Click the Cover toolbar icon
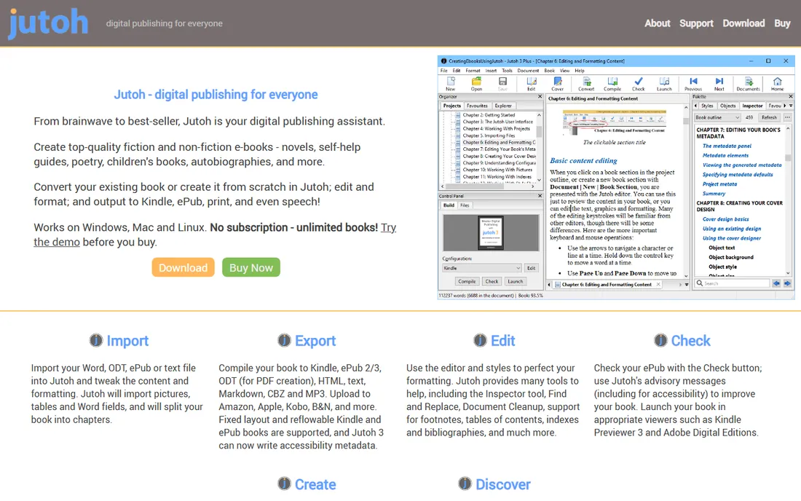 click(557, 84)
